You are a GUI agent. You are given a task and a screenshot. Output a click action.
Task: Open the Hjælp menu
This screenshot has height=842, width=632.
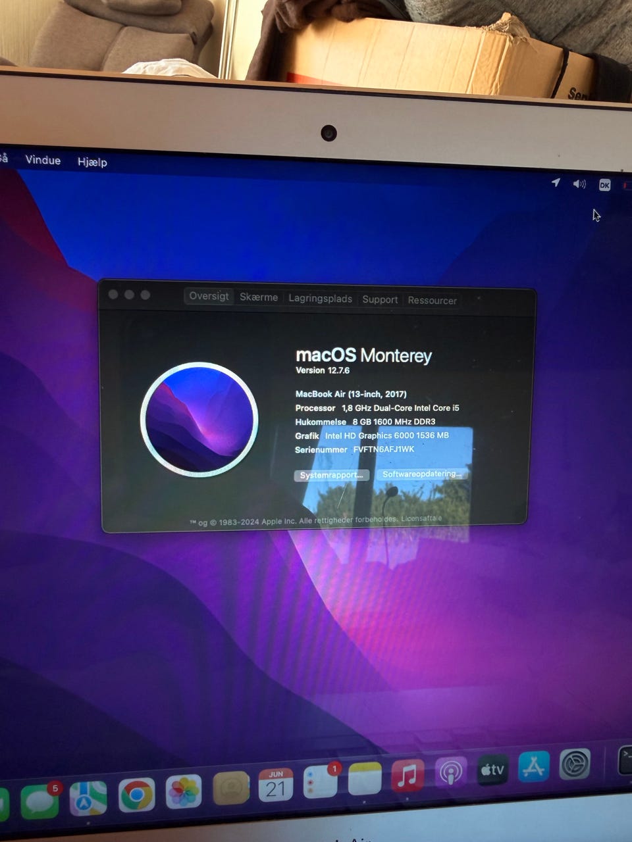coord(92,162)
